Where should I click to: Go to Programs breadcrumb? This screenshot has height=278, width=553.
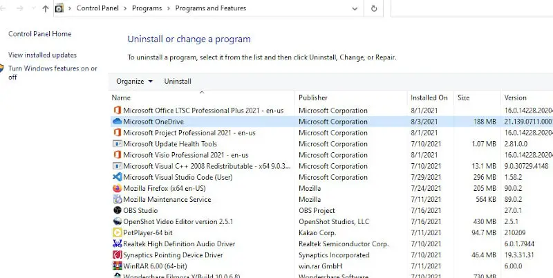pos(147,8)
